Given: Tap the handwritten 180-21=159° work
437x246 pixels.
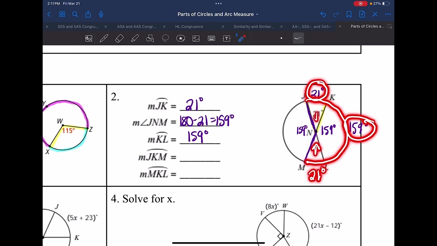Looking at the screenshot, I should (207, 121).
